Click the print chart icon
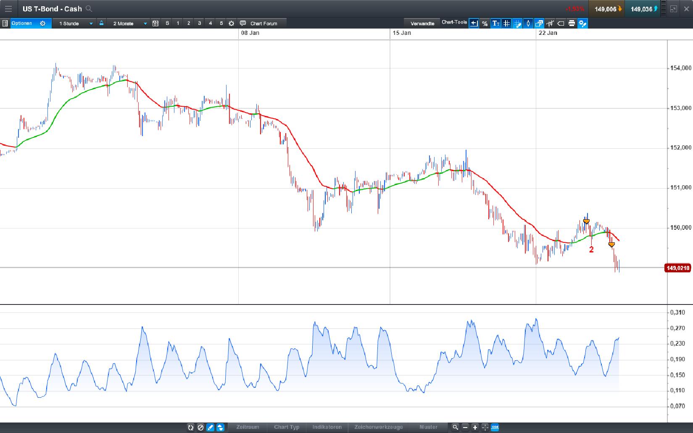This screenshot has width=693, height=433. point(572,24)
